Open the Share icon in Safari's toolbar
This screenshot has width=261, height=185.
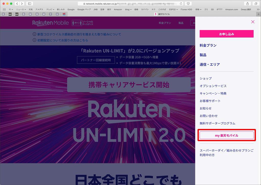coord(247,4)
